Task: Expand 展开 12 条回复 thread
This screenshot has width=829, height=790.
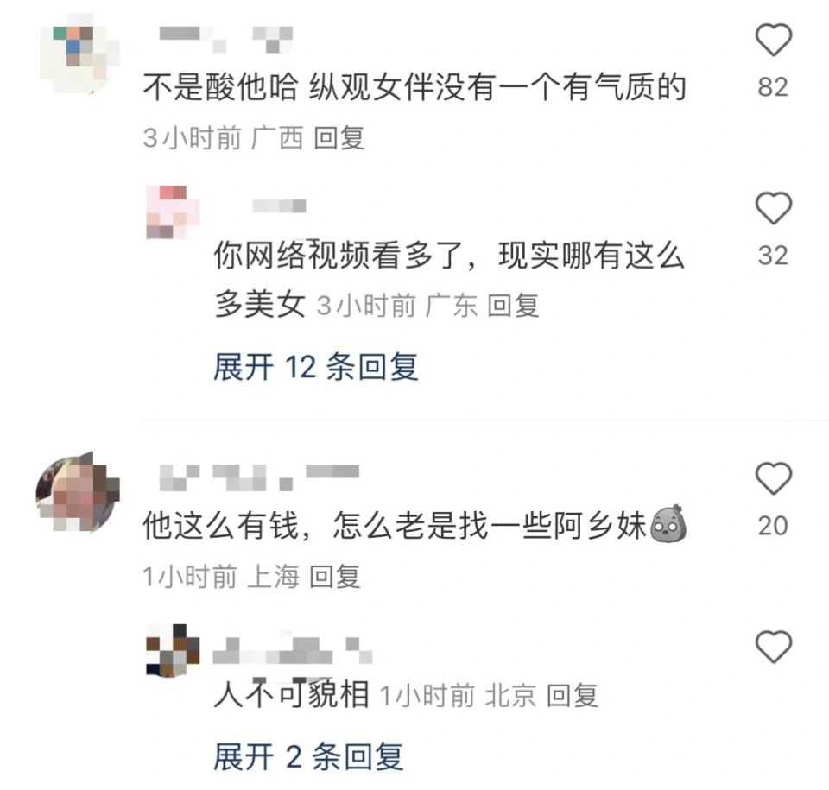Action: tap(316, 366)
